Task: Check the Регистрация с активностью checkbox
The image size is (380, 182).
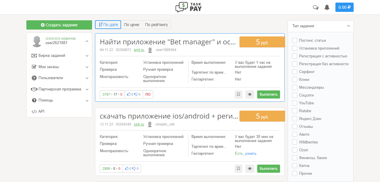Action: tap(295, 56)
